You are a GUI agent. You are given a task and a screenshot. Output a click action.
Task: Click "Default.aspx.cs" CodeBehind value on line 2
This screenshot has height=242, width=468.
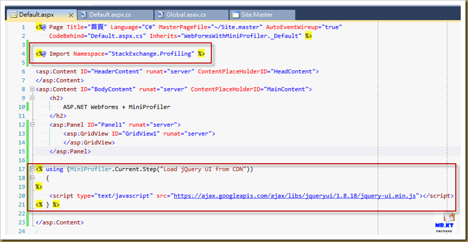tap(117, 36)
